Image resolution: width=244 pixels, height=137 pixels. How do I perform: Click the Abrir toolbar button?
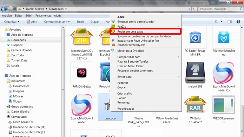(x=32, y=22)
